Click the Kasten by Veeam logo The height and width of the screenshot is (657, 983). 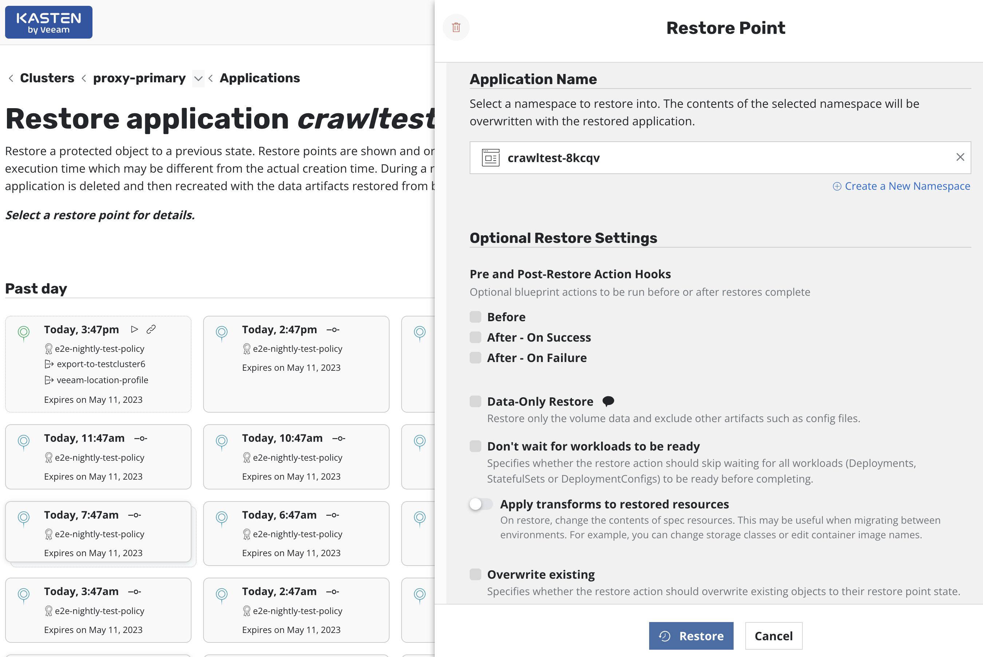pos(48,22)
